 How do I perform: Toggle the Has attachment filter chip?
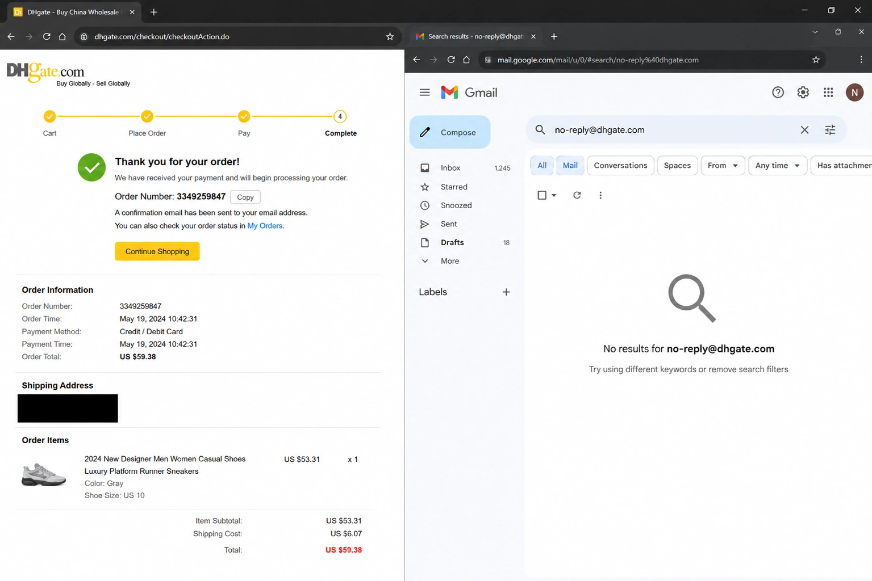pos(842,166)
